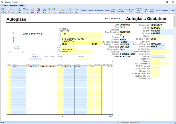
Task: Click the Position cell FRONT in row 1
Action: tap(81, 67)
